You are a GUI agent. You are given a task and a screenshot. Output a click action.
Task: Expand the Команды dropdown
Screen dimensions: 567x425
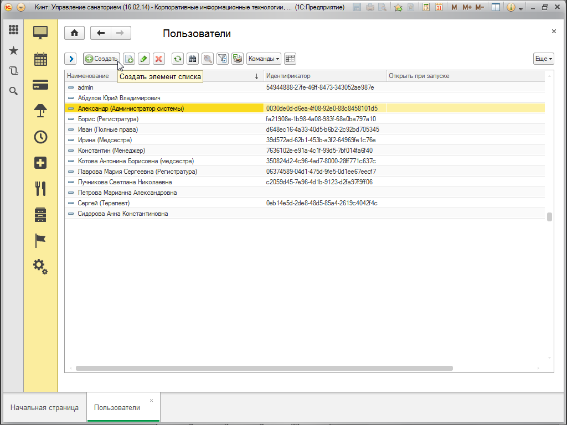coord(264,59)
